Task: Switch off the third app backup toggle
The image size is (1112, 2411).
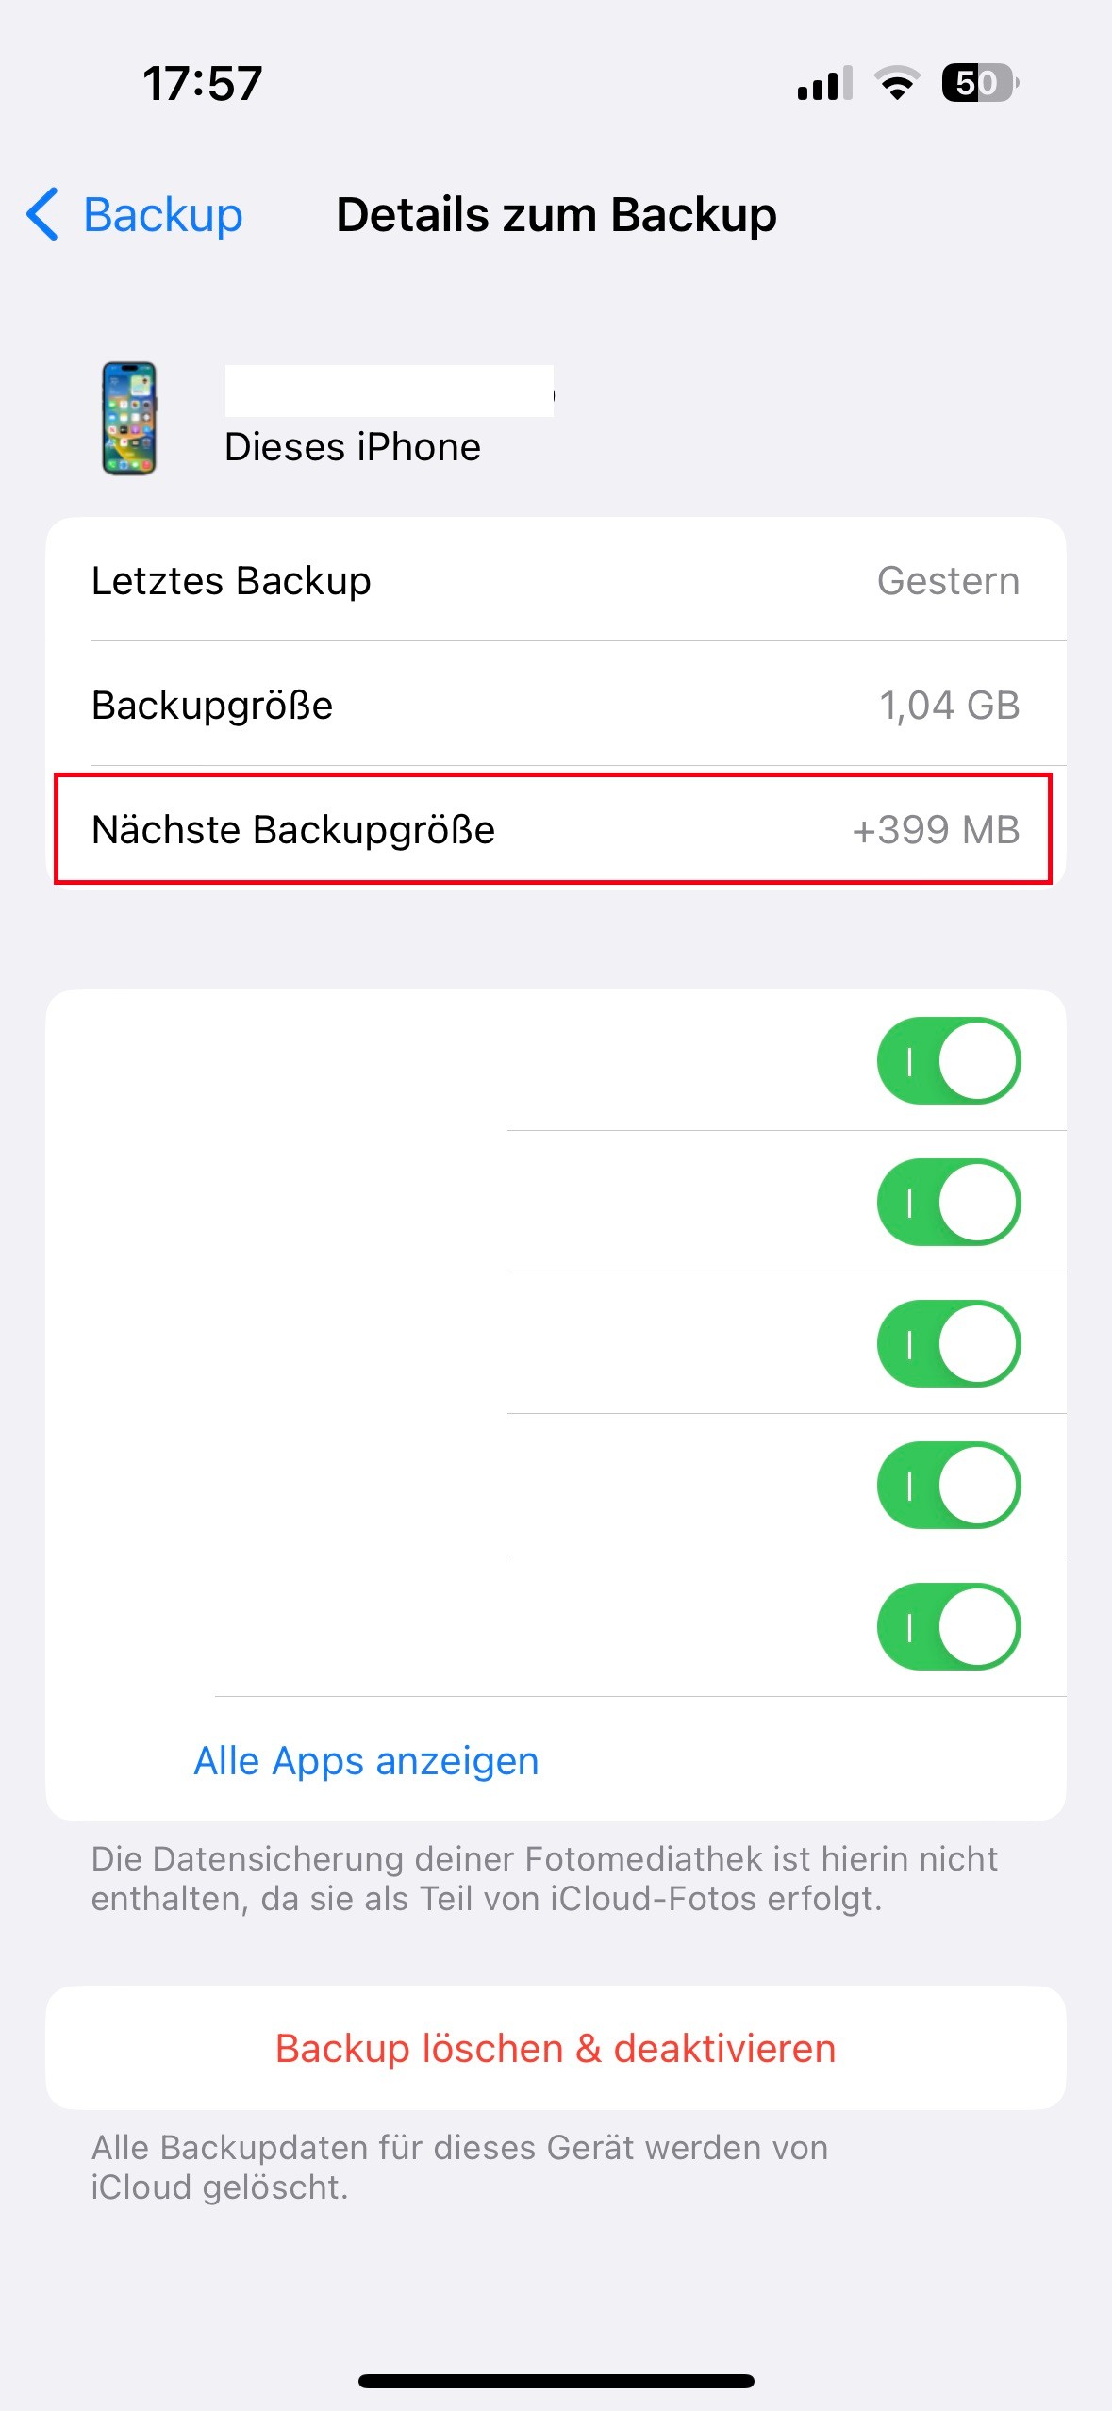Action: pyautogui.click(x=948, y=1343)
